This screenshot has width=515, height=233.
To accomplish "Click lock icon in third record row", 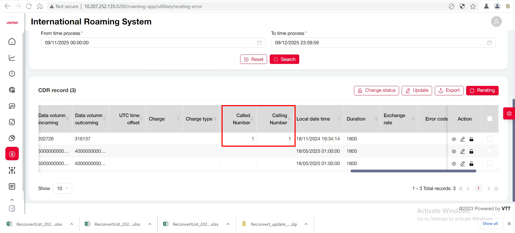I will [471, 164].
